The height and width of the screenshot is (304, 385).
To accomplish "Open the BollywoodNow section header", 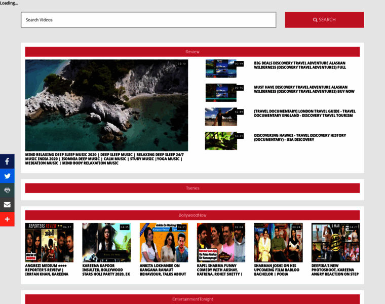I will click(x=192, y=215).
